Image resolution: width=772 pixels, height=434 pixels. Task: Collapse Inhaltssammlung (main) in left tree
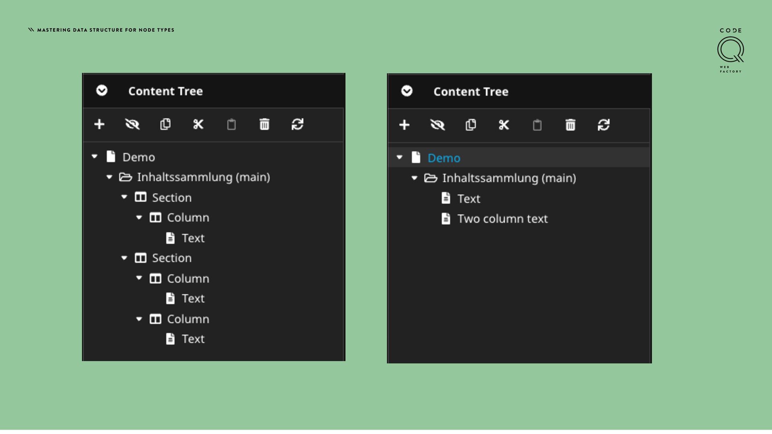tap(109, 177)
